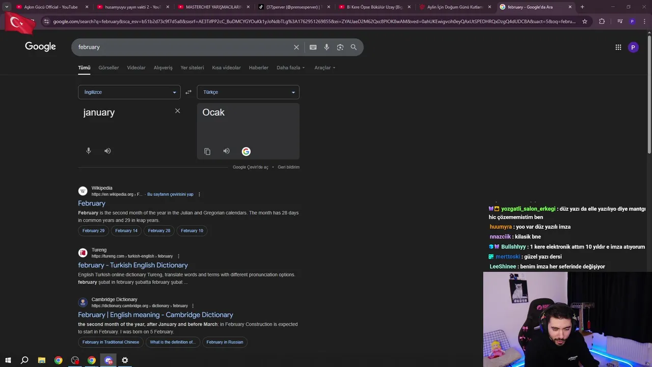Open the three-dot menu of the Tureng result
This screenshot has height=367, width=652.
[178, 256]
